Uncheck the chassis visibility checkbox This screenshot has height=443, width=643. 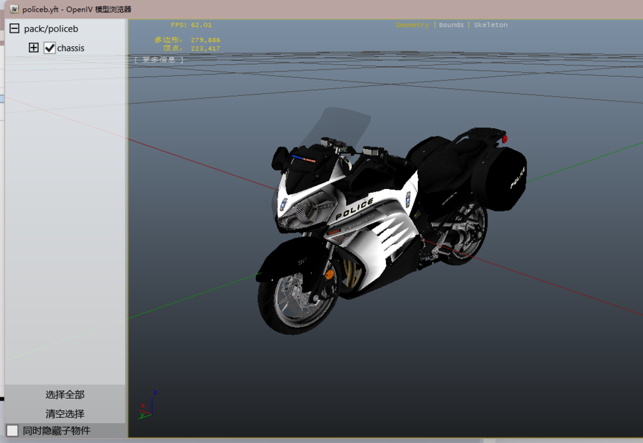50,48
